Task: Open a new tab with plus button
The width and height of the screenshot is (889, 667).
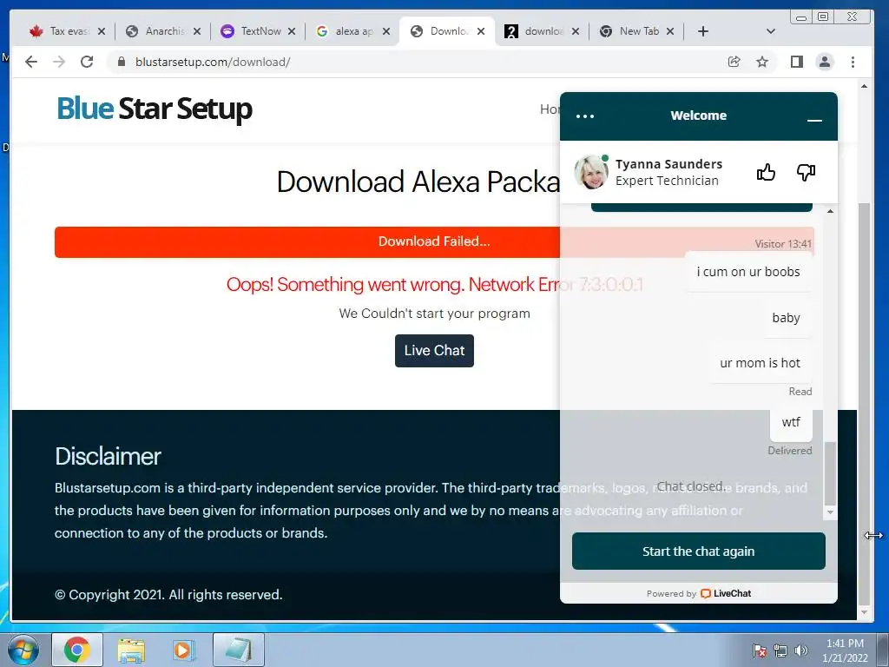Action: [x=703, y=31]
